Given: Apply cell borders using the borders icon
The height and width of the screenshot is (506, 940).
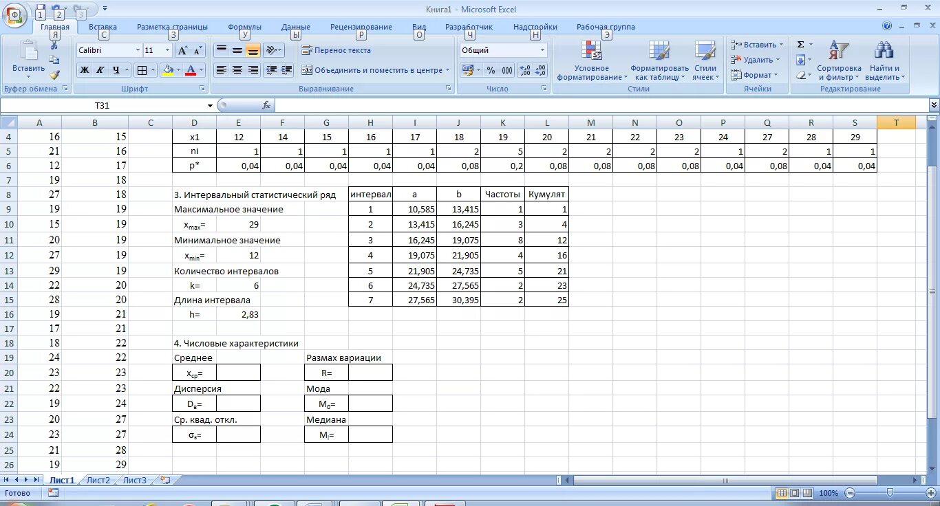Looking at the screenshot, I should (141, 70).
